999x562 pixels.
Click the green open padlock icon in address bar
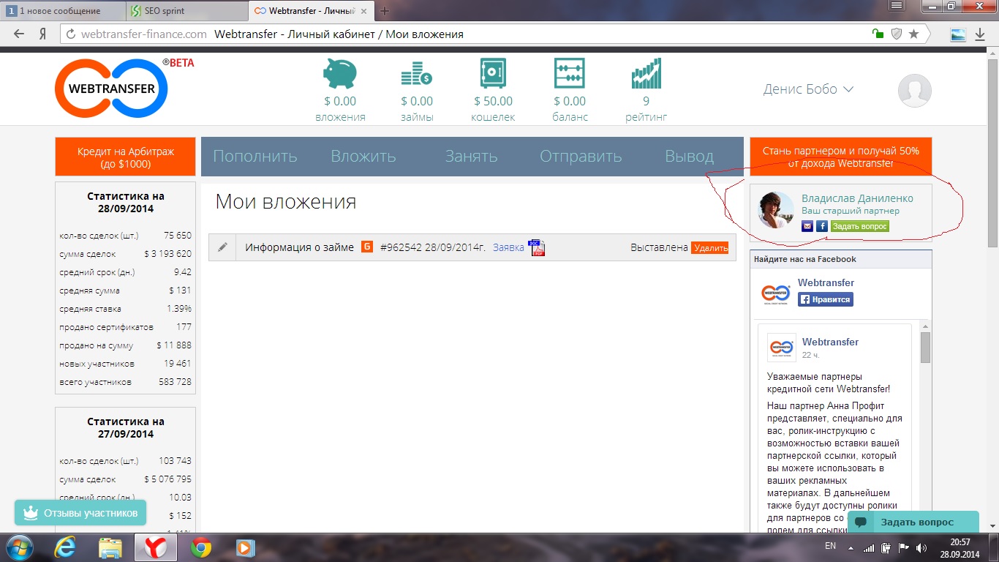[877, 34]
